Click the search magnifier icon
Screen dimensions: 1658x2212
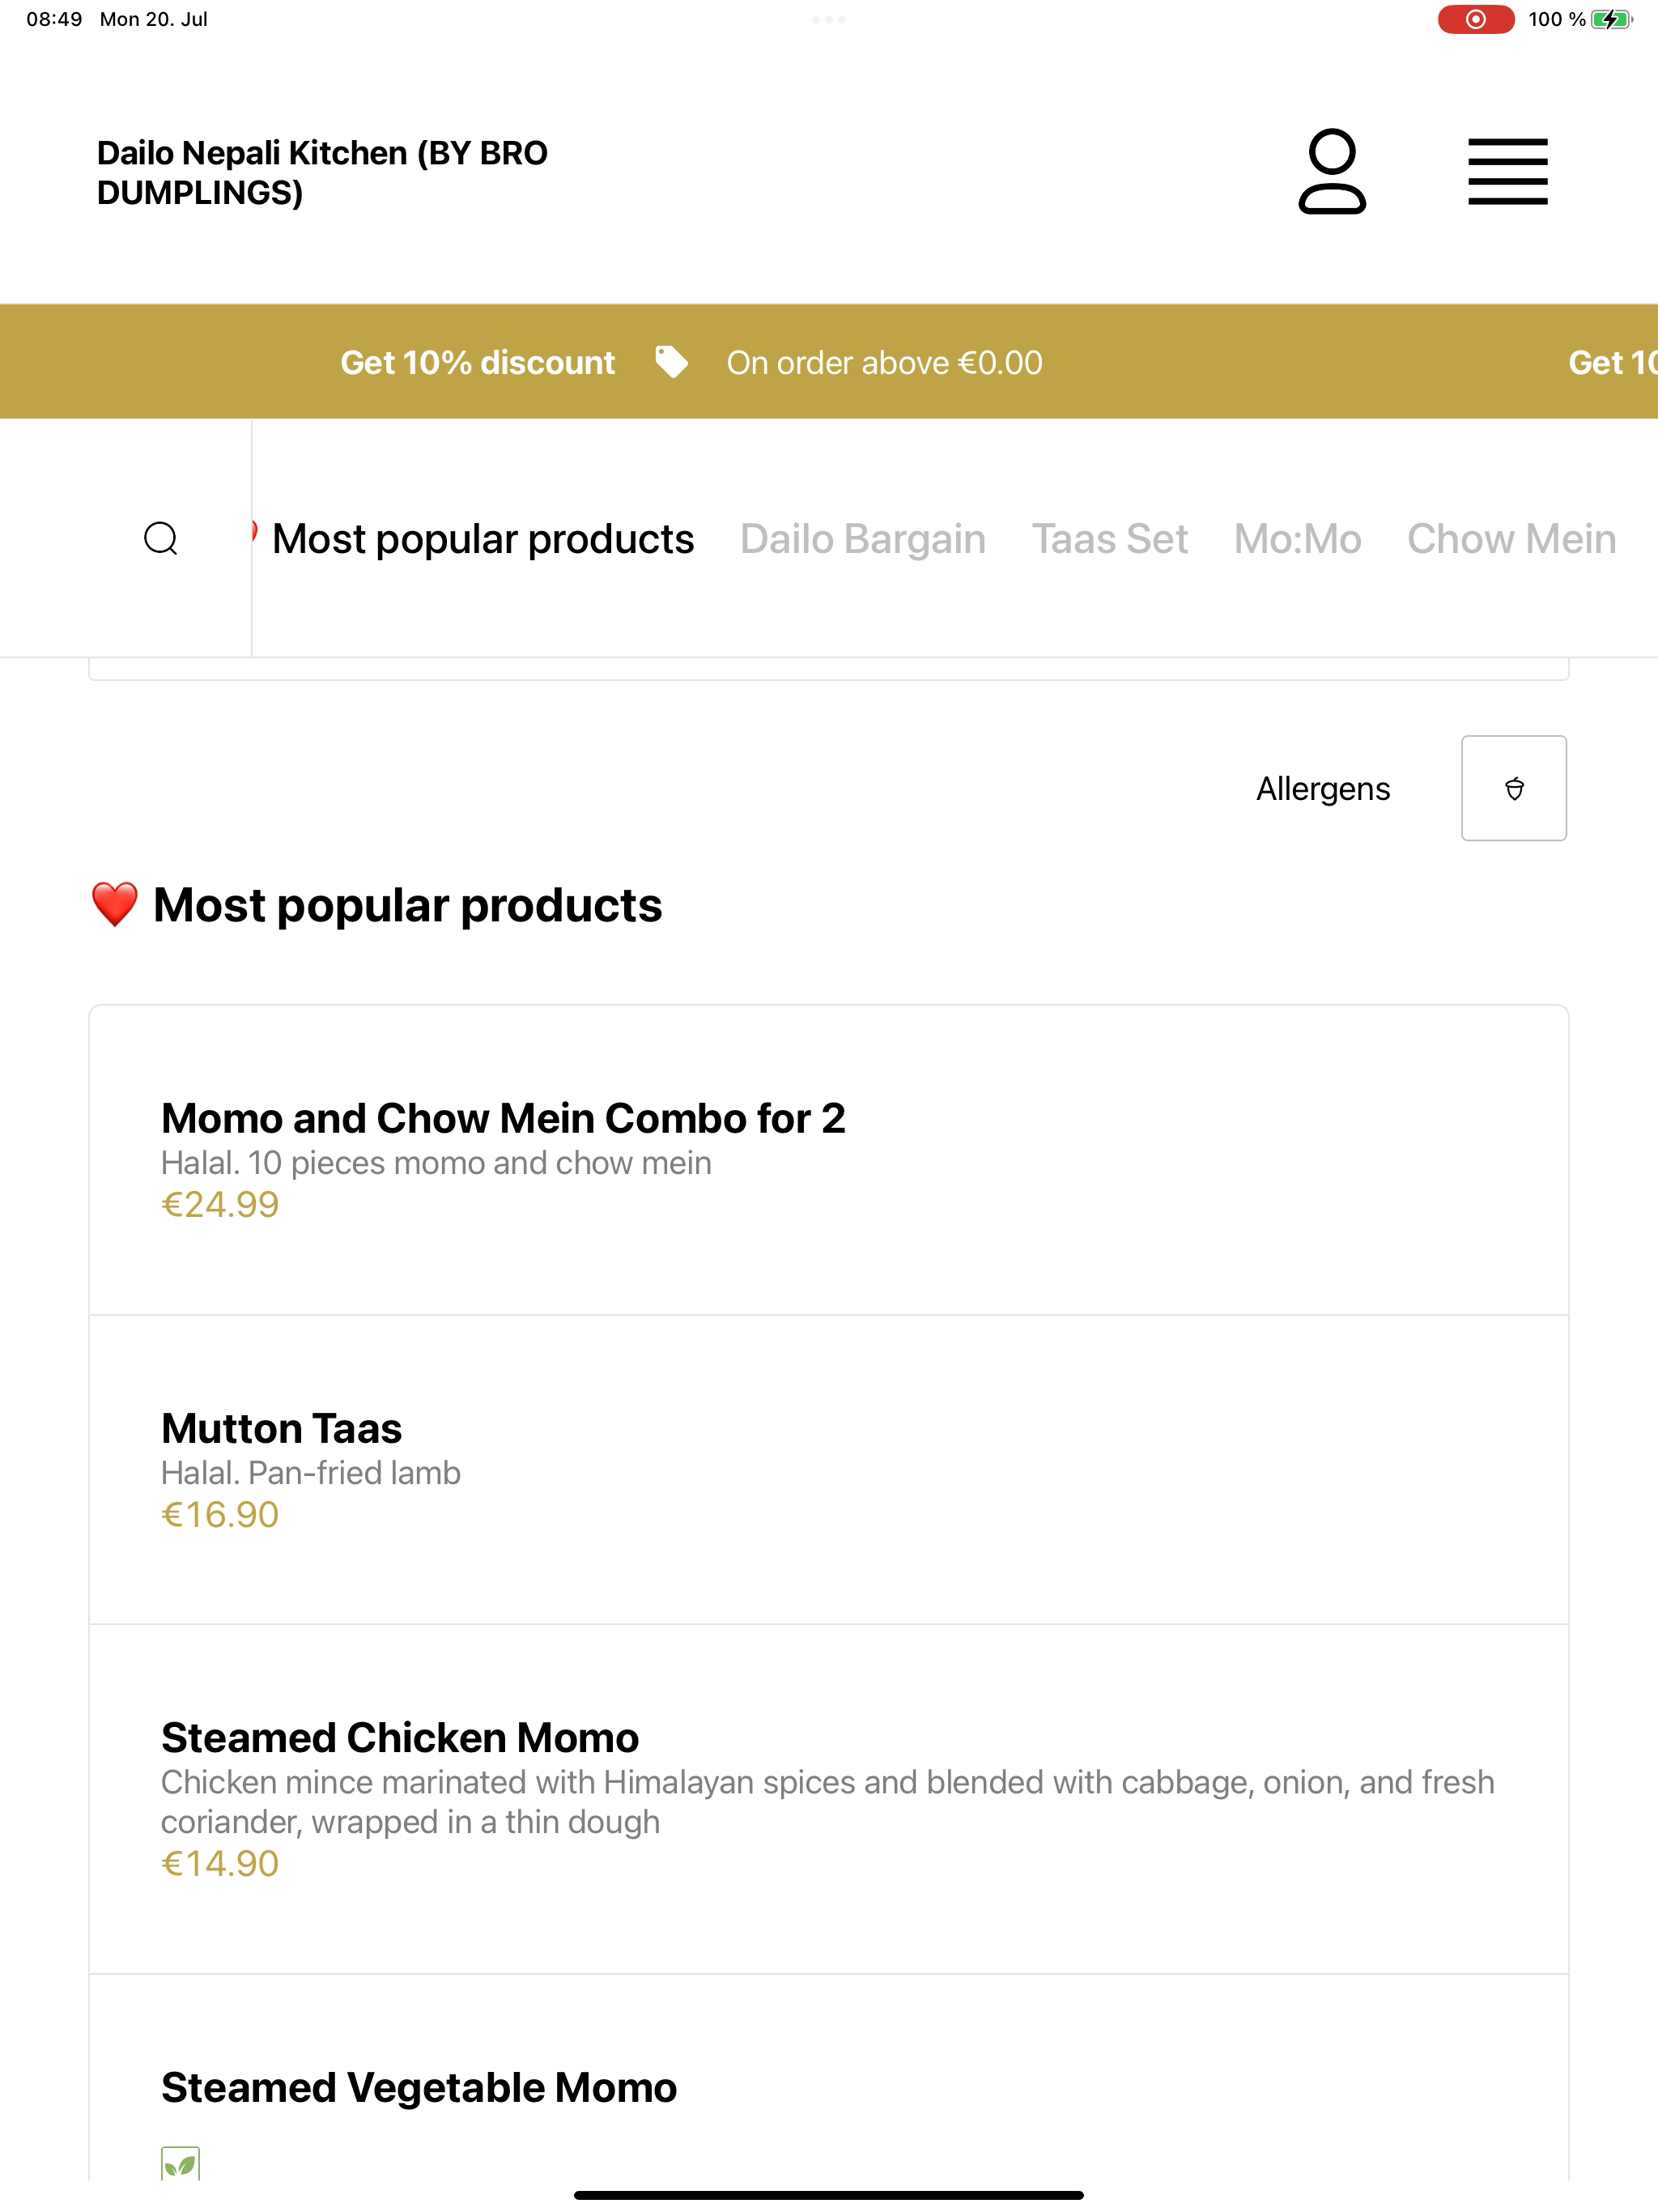tap(161, 538)
